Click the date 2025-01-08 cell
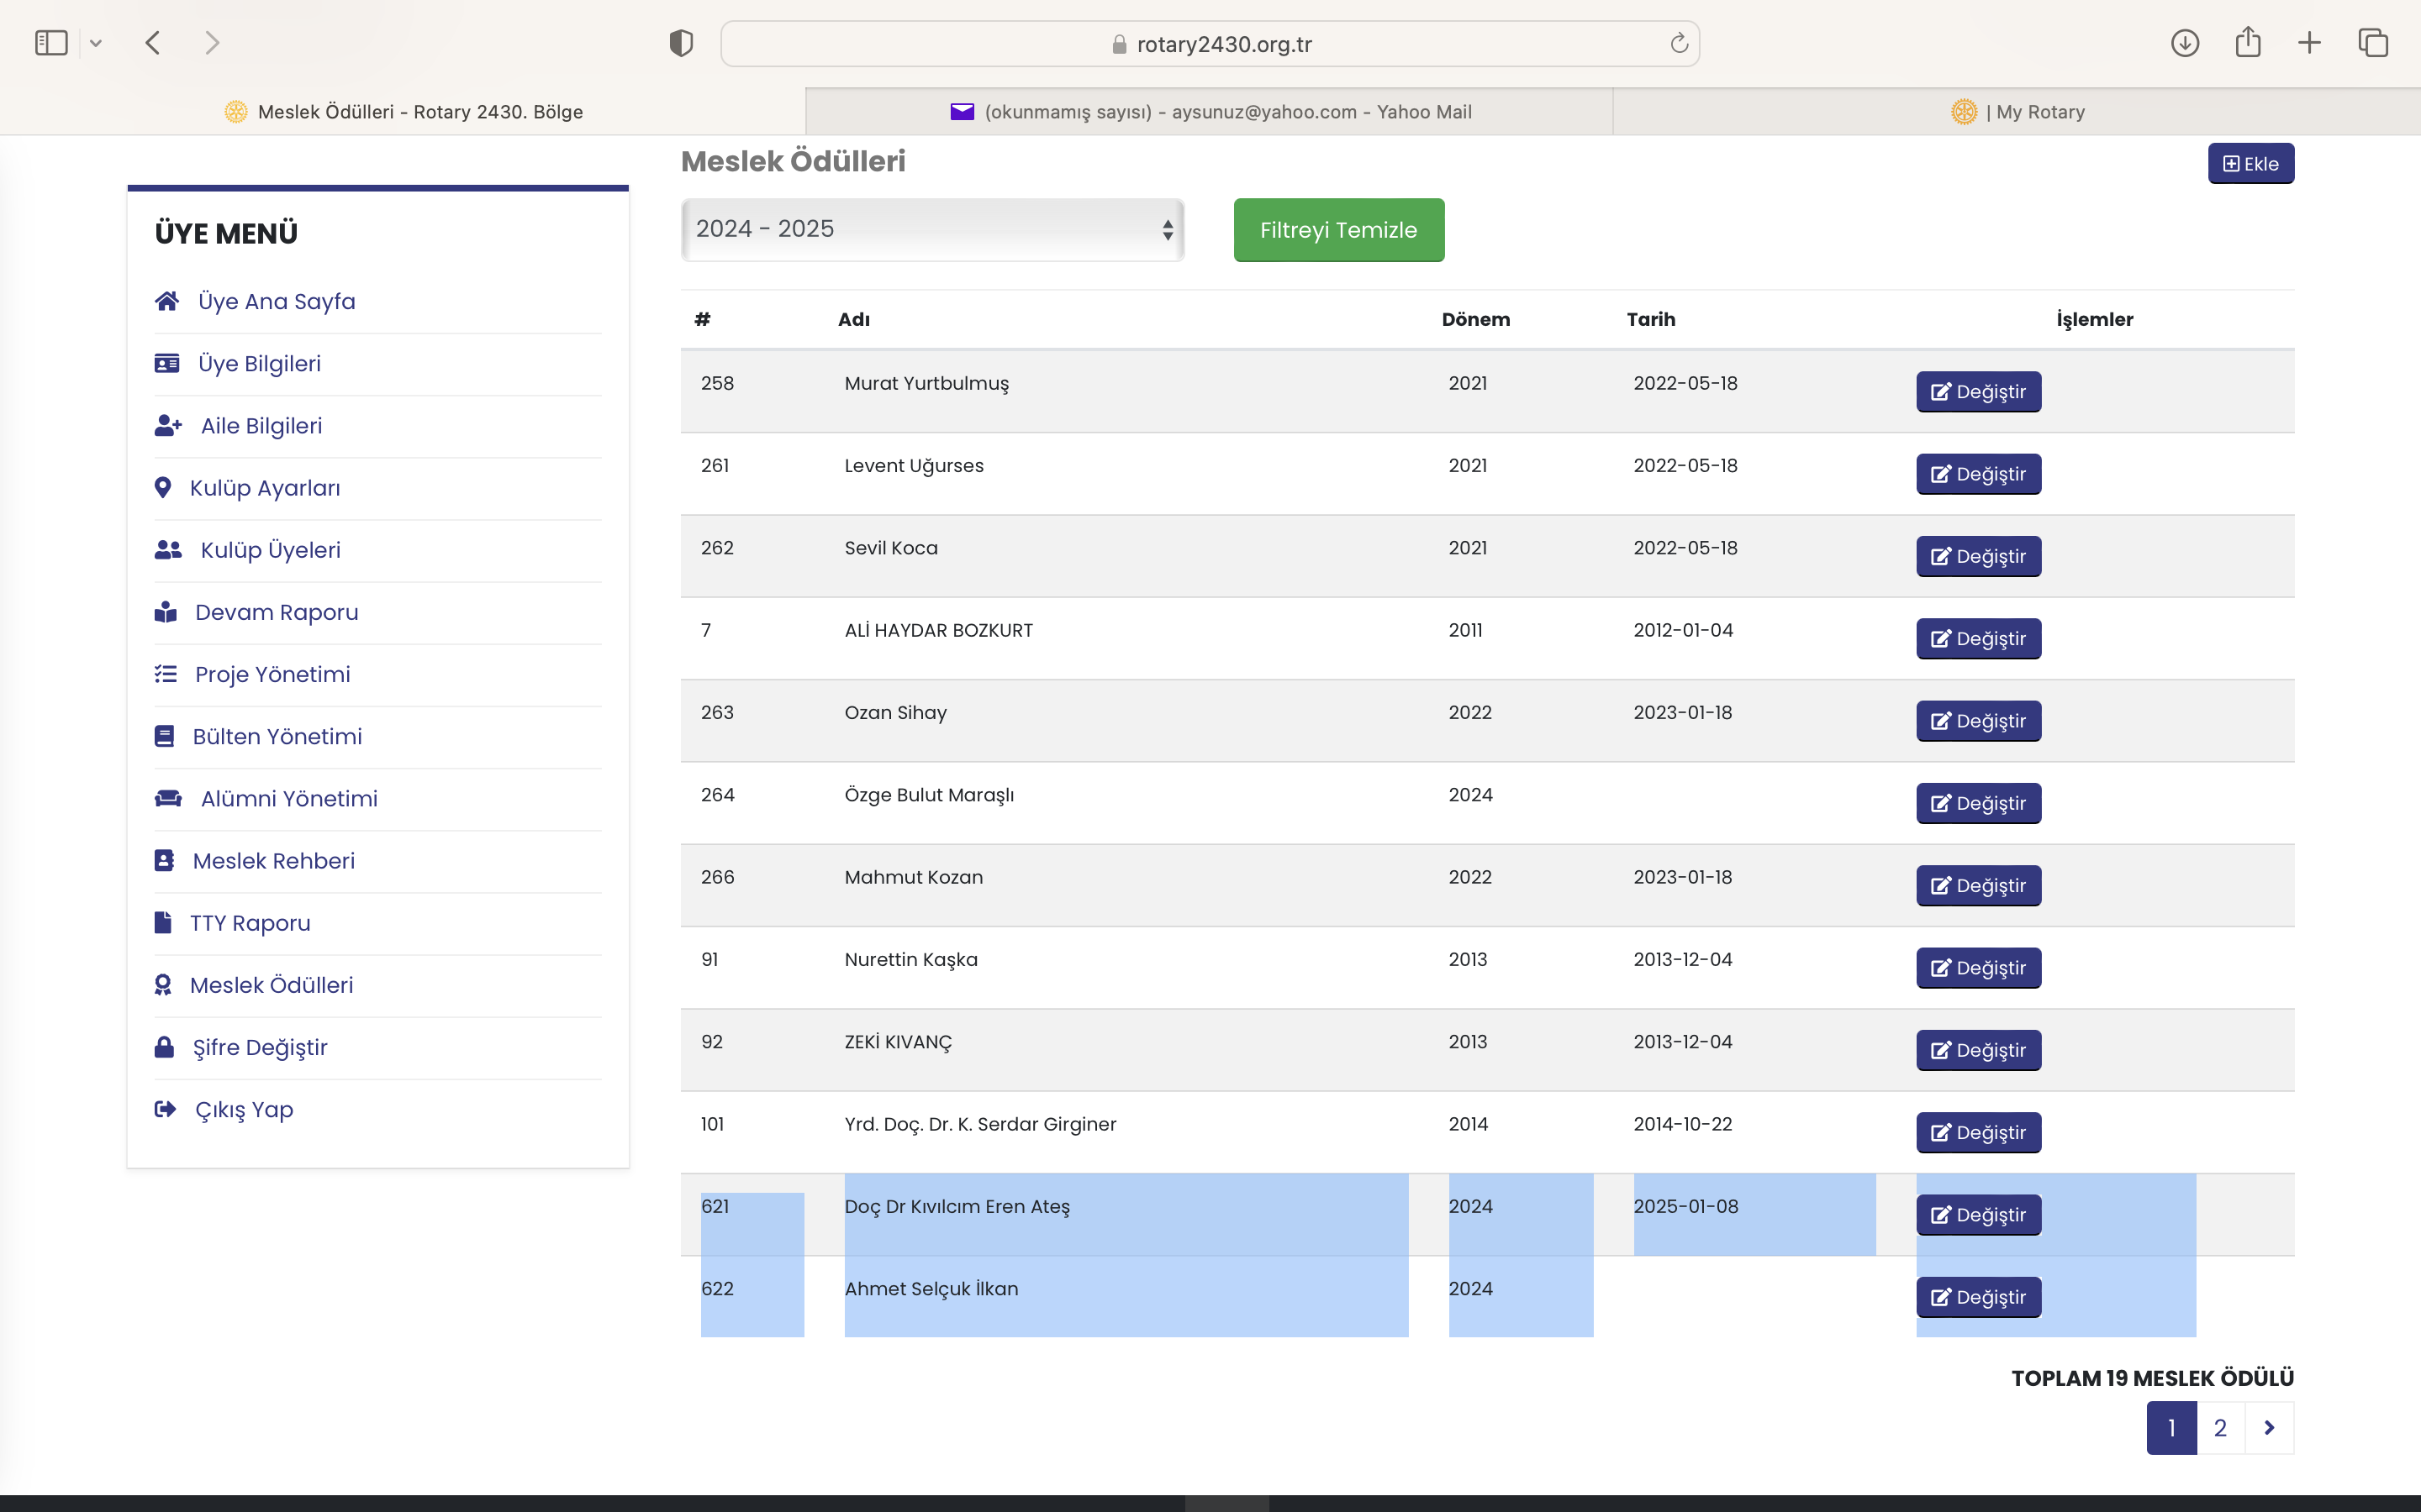The image size is (2421, 1512). pos(1685,1207)
